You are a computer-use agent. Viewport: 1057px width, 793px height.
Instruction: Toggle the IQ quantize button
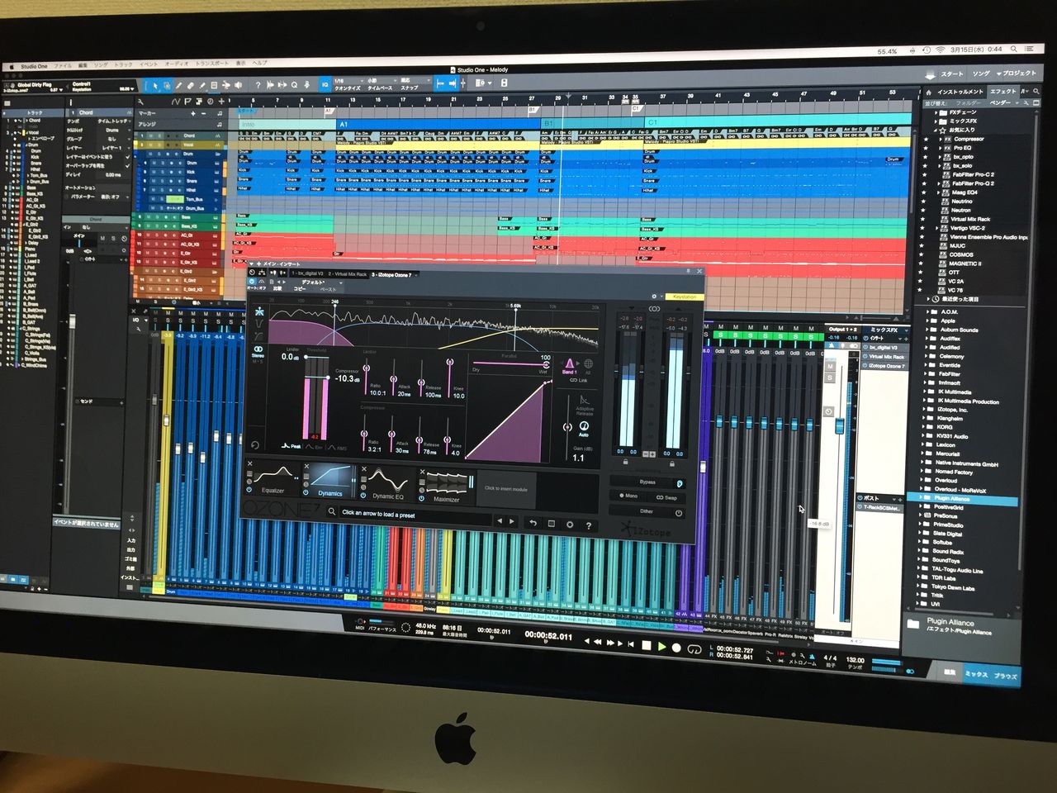325,84
